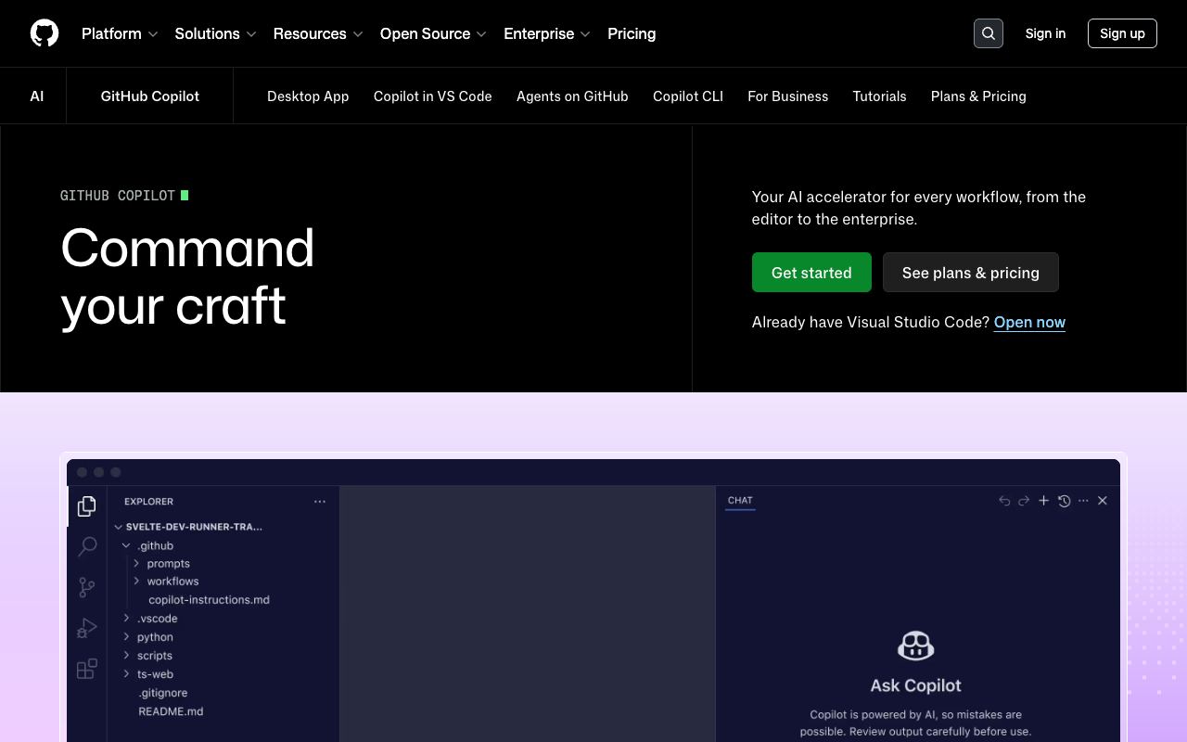Click the chat redo arrow icon
This screenshot has height=742, width=1187.
[x=1024, y=501]
